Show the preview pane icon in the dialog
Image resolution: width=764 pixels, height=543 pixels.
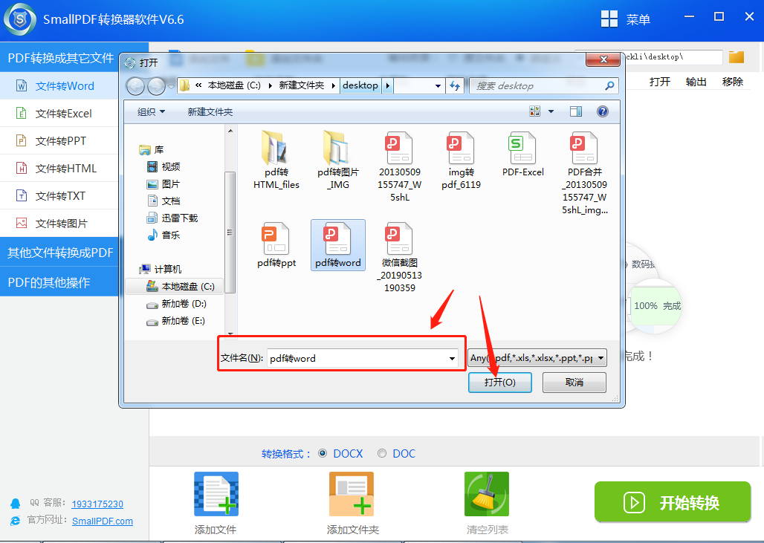click(x=575, y=111)
